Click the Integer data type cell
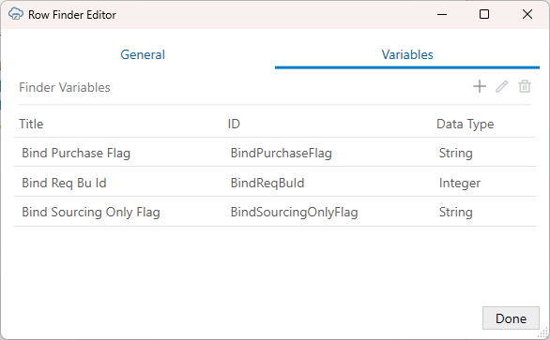The height and width of the screenshot is (340, 550). [x=460, y=183]
